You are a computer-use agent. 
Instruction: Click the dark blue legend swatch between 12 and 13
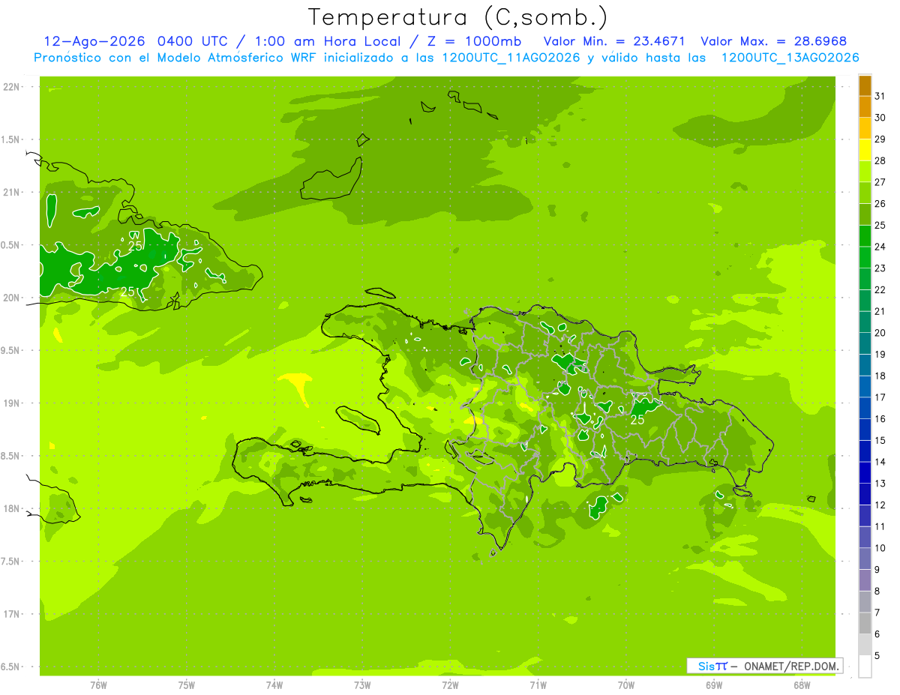point(865,494)
